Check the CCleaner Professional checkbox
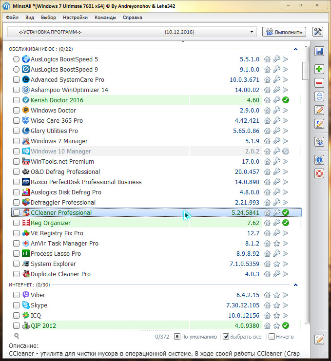The image size is (331, 361). (16, 212)
